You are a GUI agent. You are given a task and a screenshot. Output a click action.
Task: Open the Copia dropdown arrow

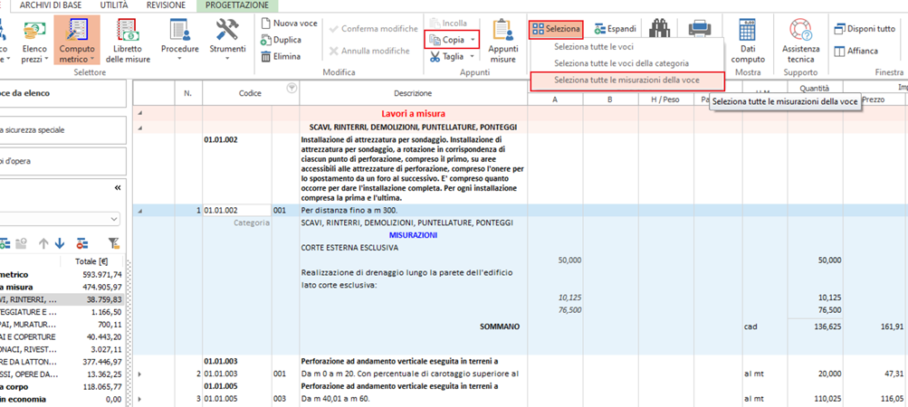473,40
